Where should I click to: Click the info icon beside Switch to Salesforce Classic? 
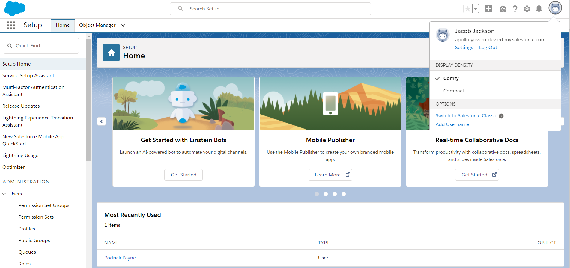[501, 116]
